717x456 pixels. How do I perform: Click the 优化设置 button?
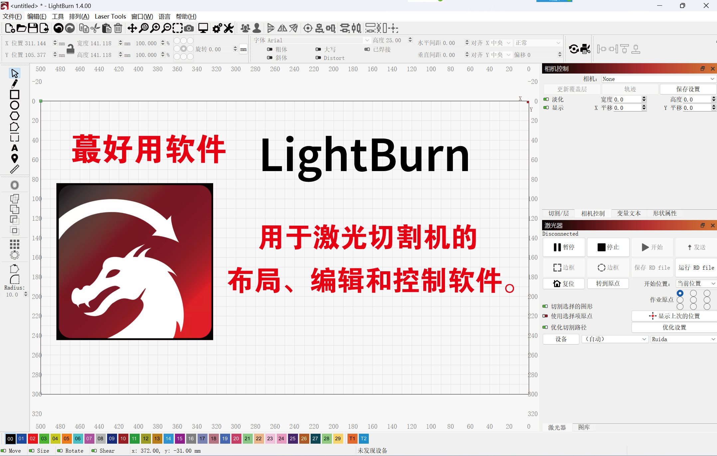coord(674,327)
